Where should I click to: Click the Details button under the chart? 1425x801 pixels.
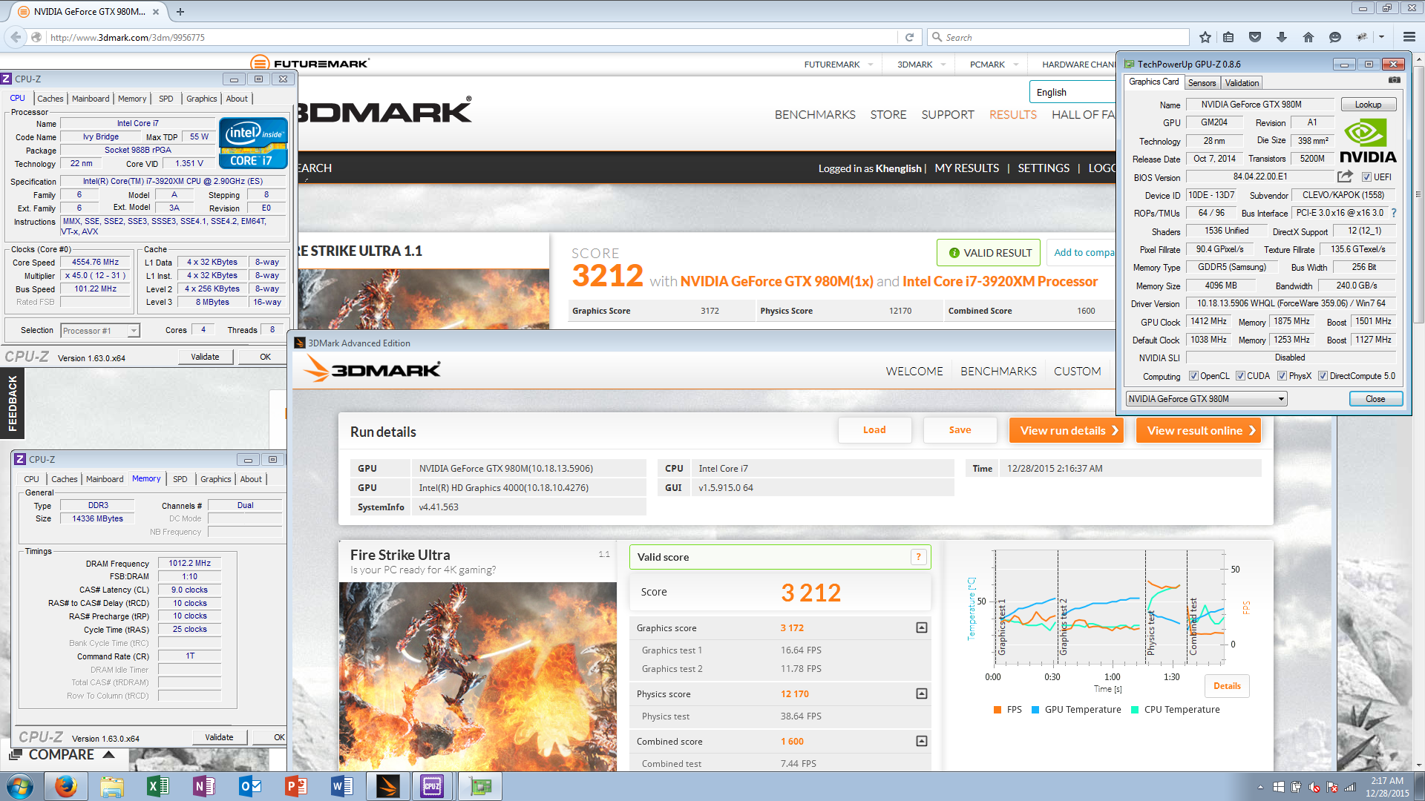[1227, 686]
